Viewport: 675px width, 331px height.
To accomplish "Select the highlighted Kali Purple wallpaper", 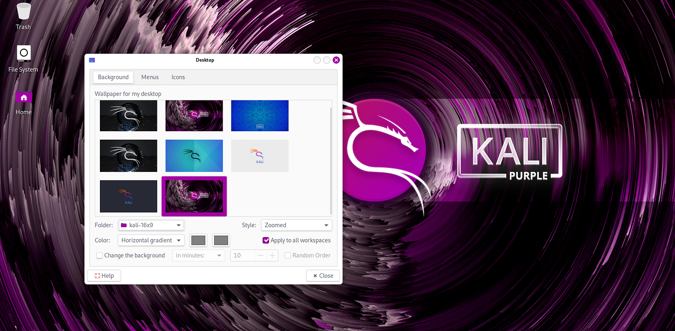I will tap(194, 196).
